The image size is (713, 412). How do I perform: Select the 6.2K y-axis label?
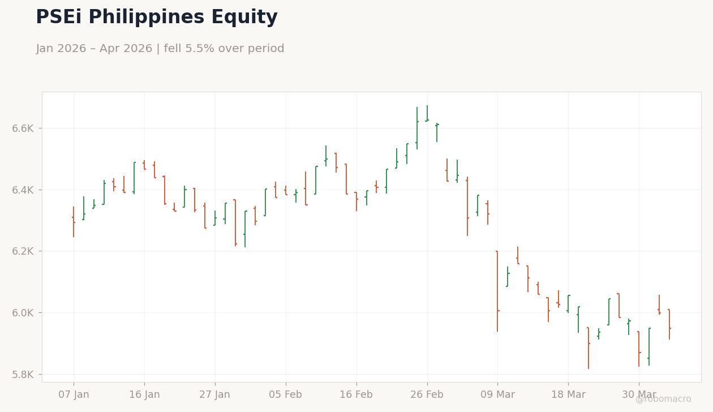point(23,251)
